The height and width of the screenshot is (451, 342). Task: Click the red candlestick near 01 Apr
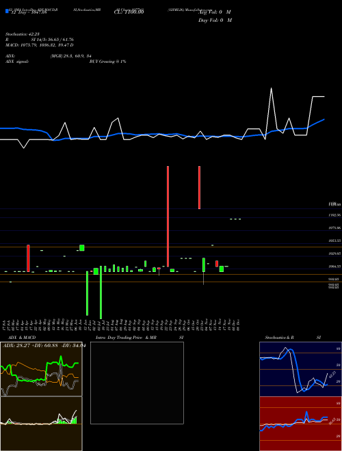(x=28, y=258)
